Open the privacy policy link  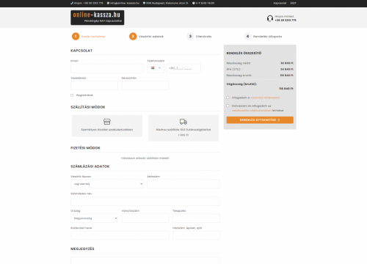pos(252,111)
